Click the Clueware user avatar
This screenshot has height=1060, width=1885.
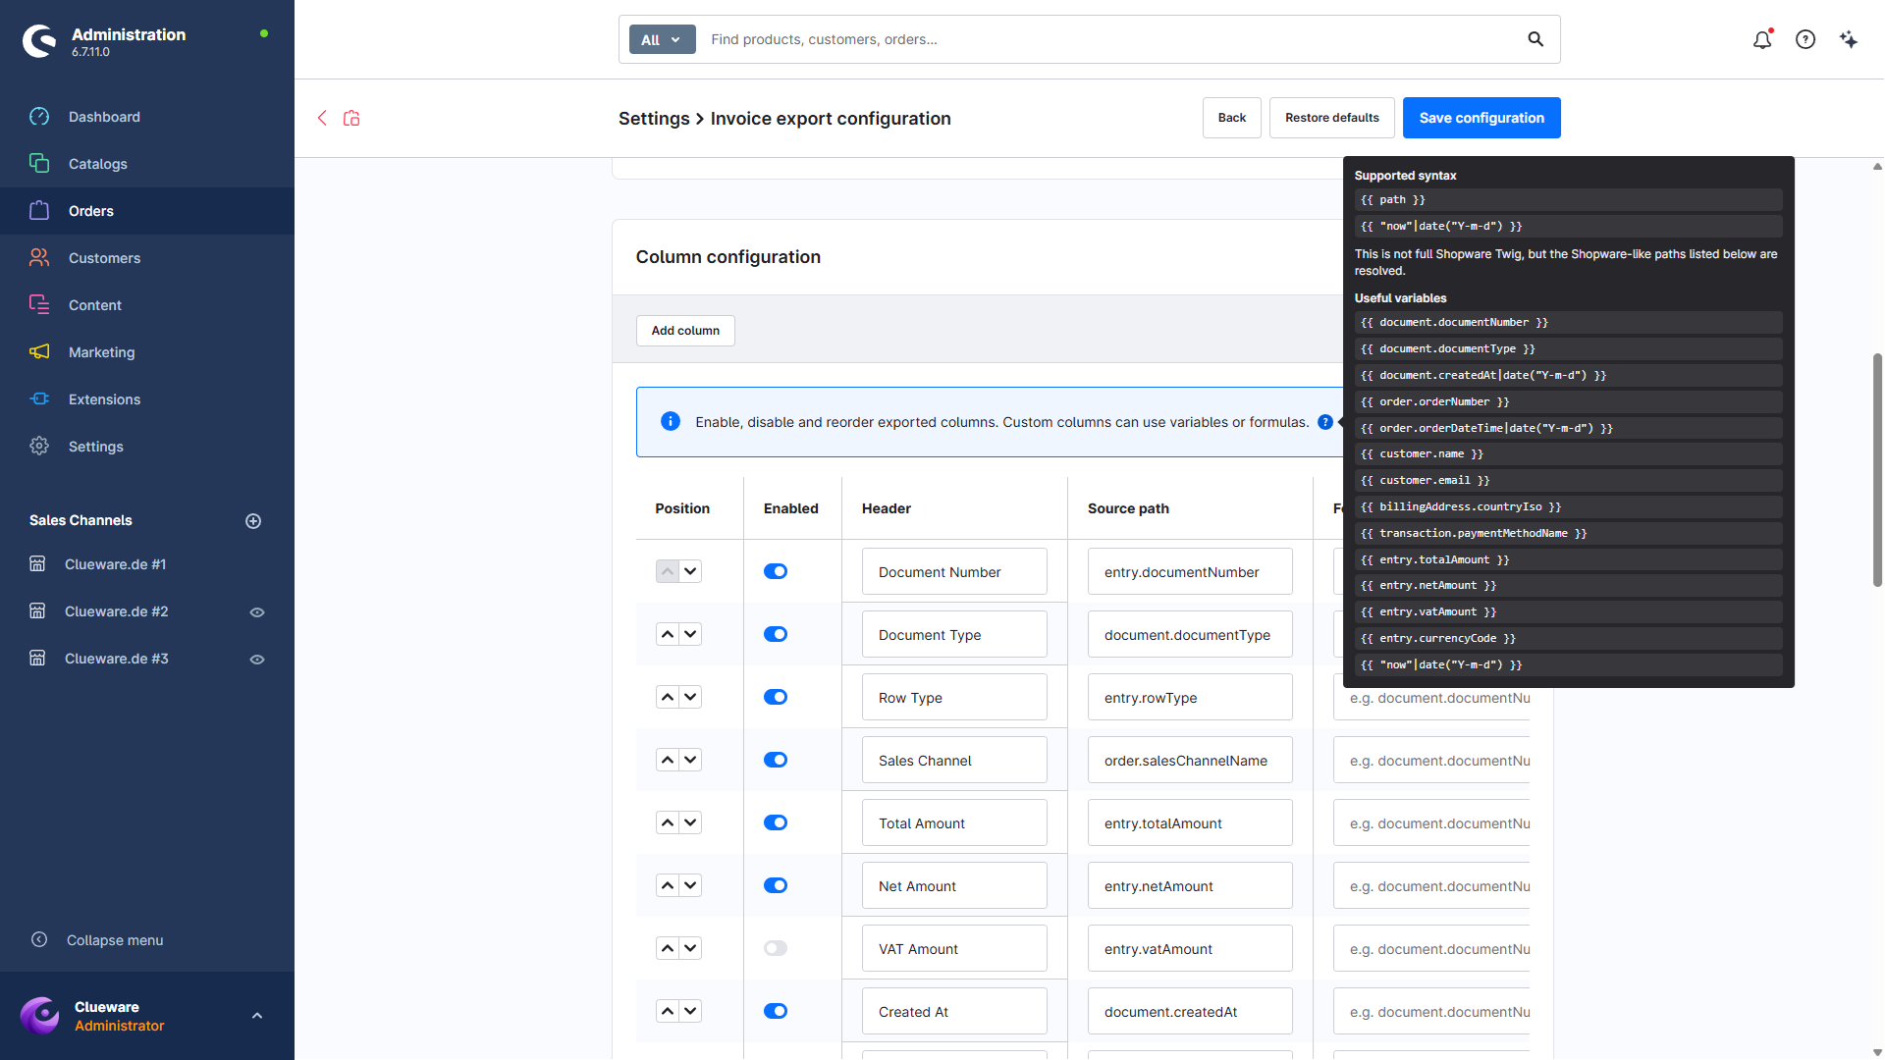[x=40, y=1016]
